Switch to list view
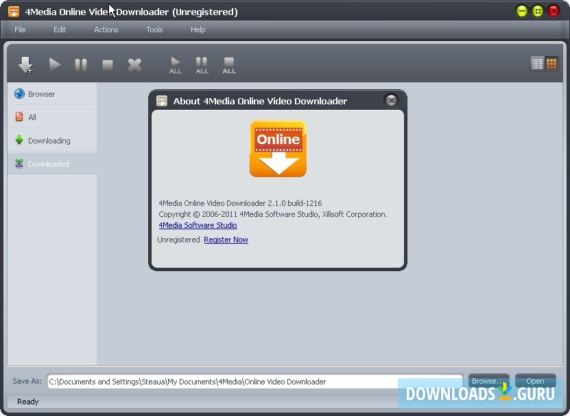 [x=538, y=62]
